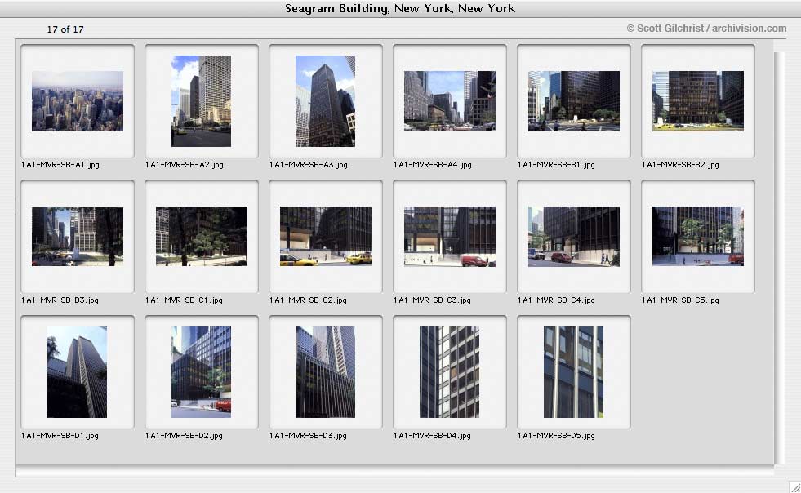
Task: Click the vertical scrollbar track at right
Action: tap(778, 258)
